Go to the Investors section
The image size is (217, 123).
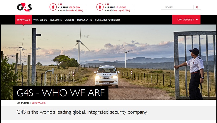(56, 20)
